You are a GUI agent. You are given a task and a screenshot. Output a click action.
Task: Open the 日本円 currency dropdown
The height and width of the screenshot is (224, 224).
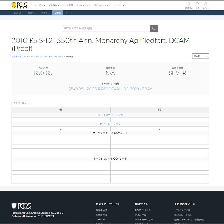[x=200, y=56]
